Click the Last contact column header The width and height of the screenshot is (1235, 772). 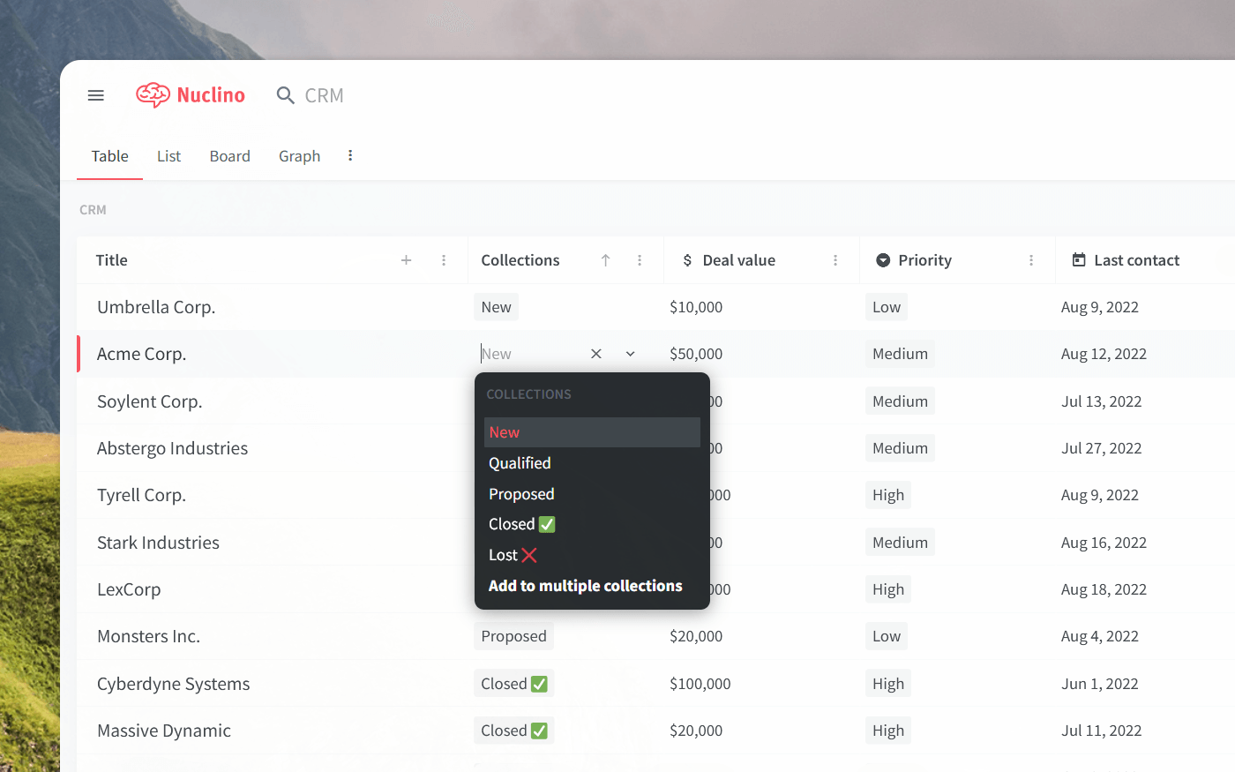pyautogui.click(x=1136, y=260)
